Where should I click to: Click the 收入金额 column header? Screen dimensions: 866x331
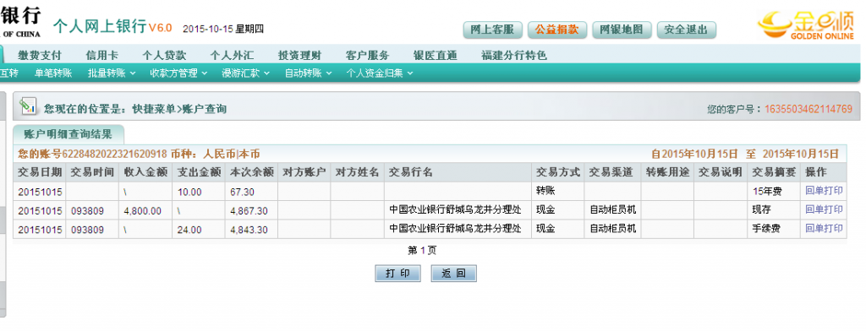[145, 172]
